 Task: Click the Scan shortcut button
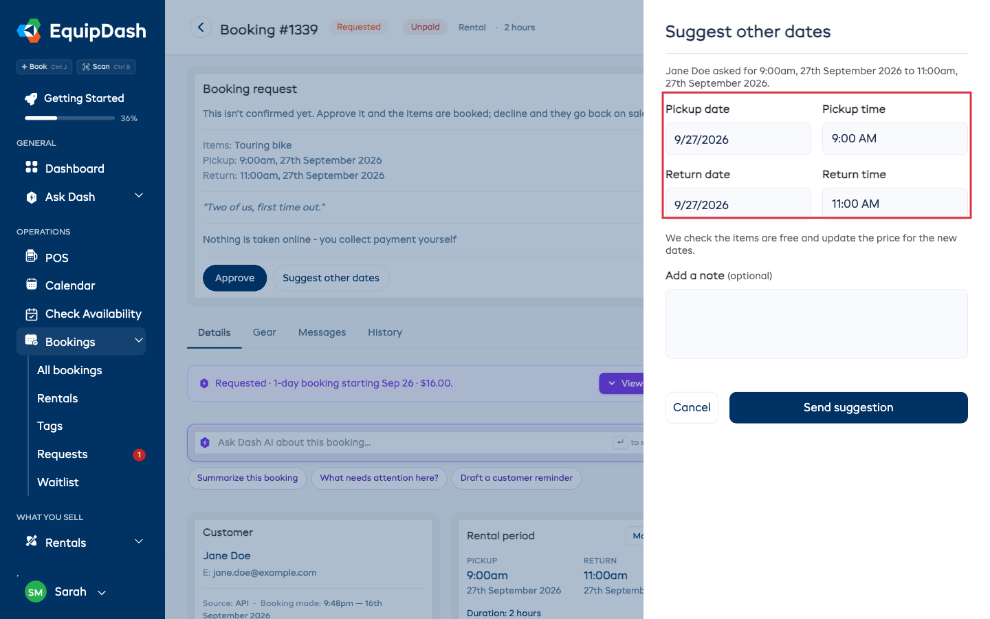[x=106, y=67]
